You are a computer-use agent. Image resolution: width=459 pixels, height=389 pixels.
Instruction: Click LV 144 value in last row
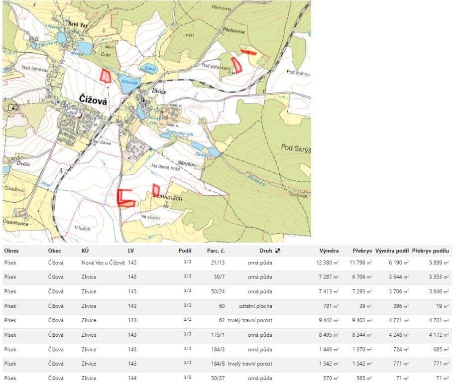click(132, 378)
